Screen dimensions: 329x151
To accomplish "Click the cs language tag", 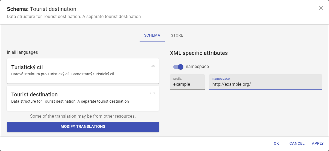I will pos(152,66).
